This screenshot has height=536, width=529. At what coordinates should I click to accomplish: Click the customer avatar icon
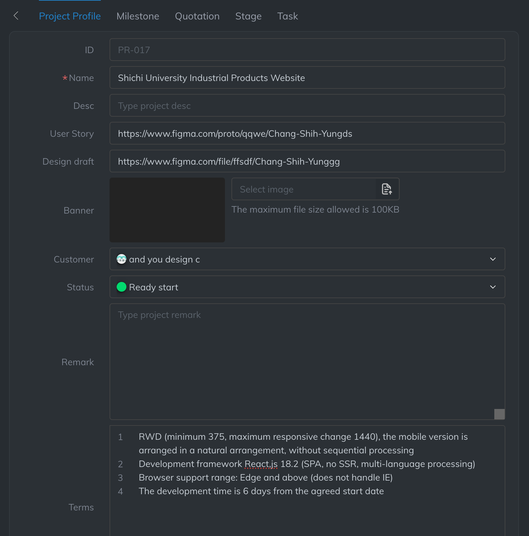point(122,259)
